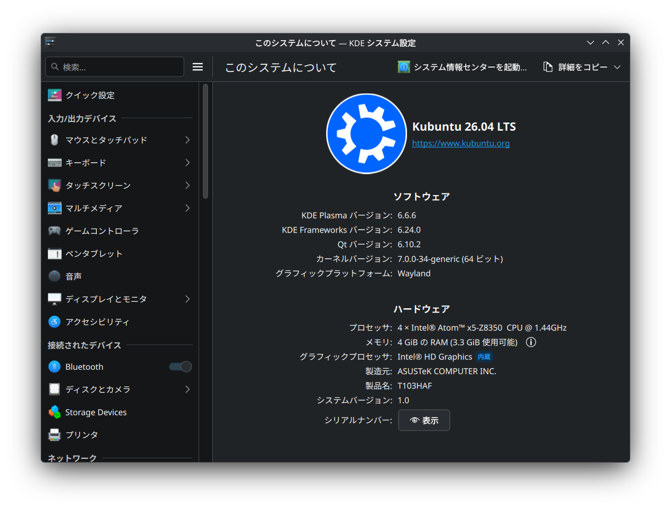This screenshot has width=671, height=511.
Task: Click the タッチスクリーン hand icon
Action: point(54,185)
